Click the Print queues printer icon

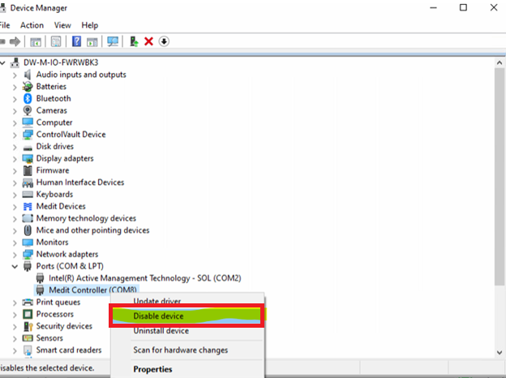click(x=28, y=302)
